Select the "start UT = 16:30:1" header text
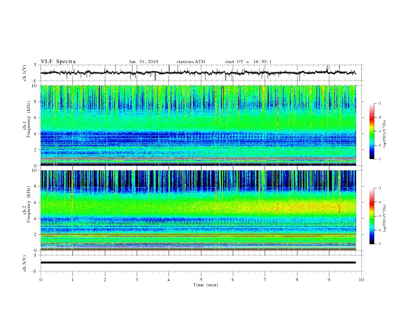This screenshot has width=407, height=314. (248, 62)
